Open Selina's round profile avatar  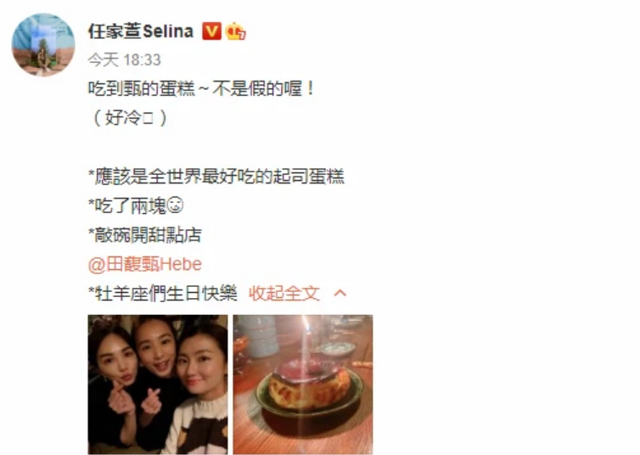click(43, 45)
